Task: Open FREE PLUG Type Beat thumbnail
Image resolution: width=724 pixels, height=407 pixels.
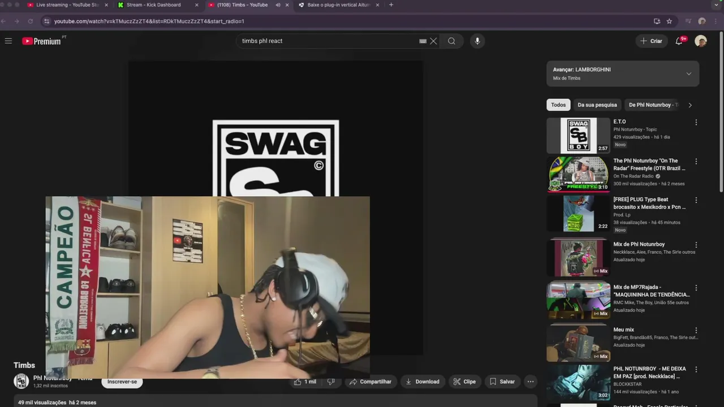Action: pyautogui.click(x=578, y=213)
